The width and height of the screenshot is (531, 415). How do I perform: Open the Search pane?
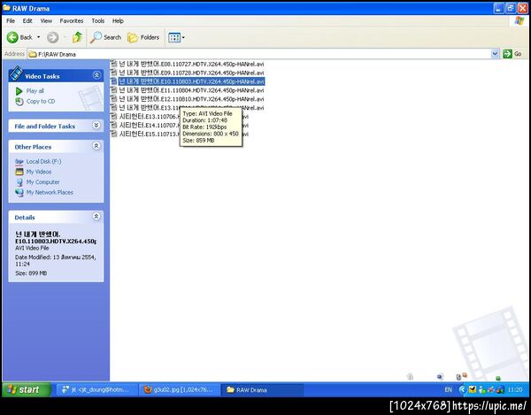tap(105, 37)
